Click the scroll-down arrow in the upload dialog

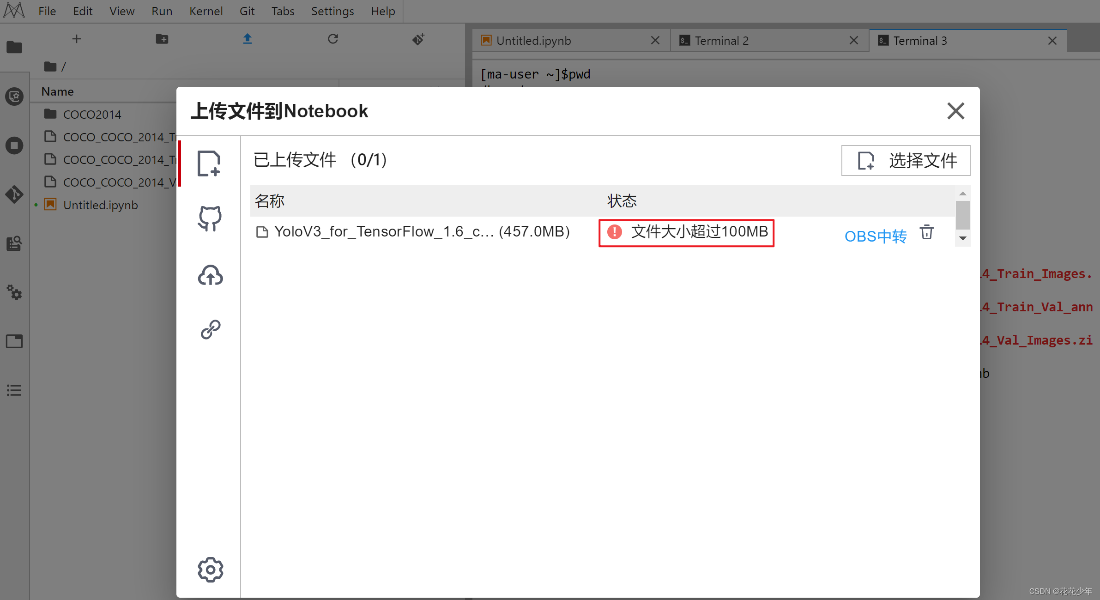point(962,239)
